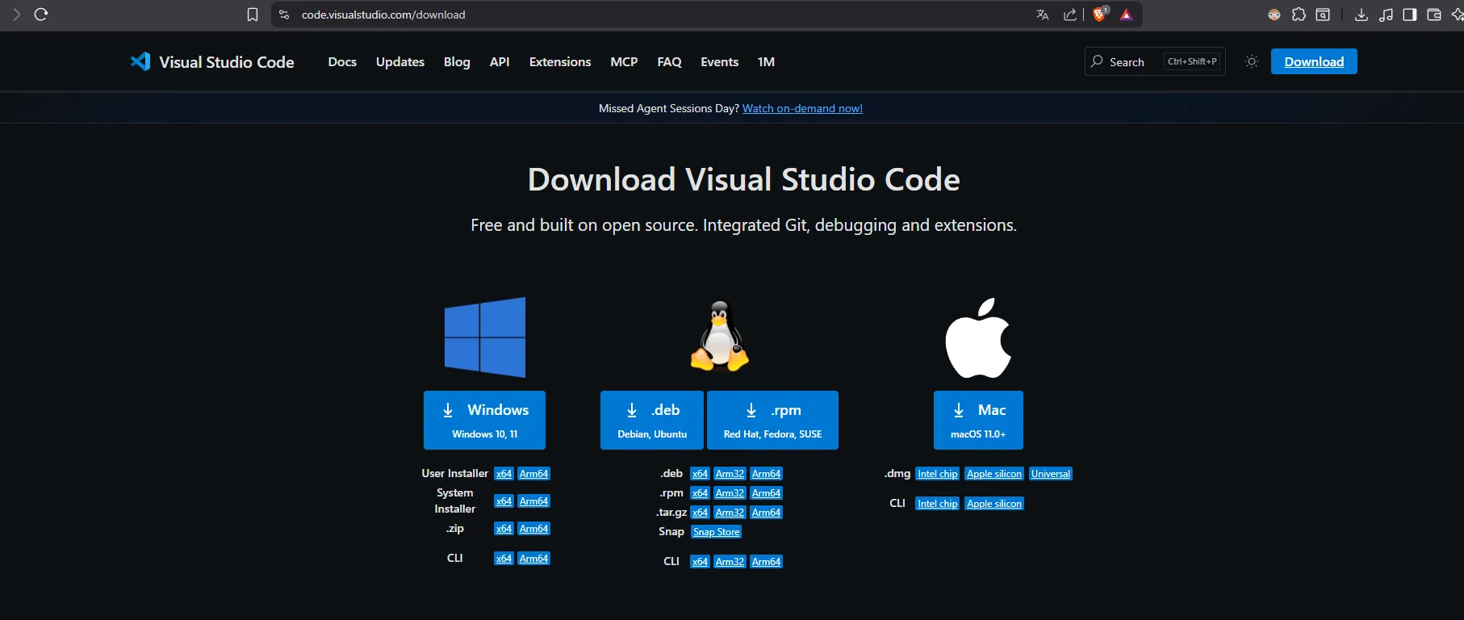Open the Updates nav item
1464x620 pixels.
click(399, 62)
